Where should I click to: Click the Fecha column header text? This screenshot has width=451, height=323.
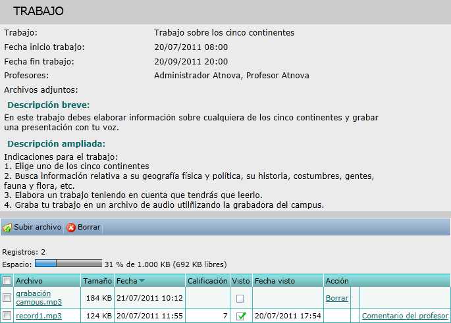pos(126,281)
